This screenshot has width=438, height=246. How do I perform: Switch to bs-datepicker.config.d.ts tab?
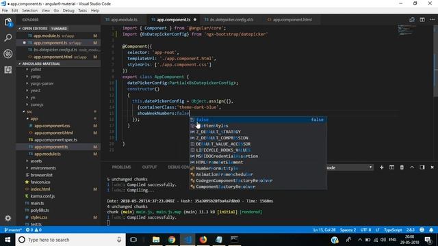[x=229, y=20]
